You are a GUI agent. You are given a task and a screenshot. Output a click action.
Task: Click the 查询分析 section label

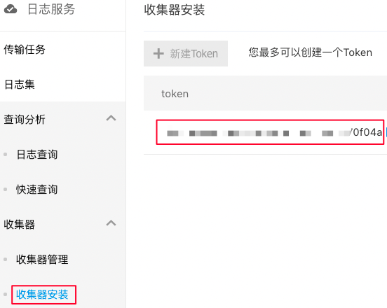pos(25,120)
